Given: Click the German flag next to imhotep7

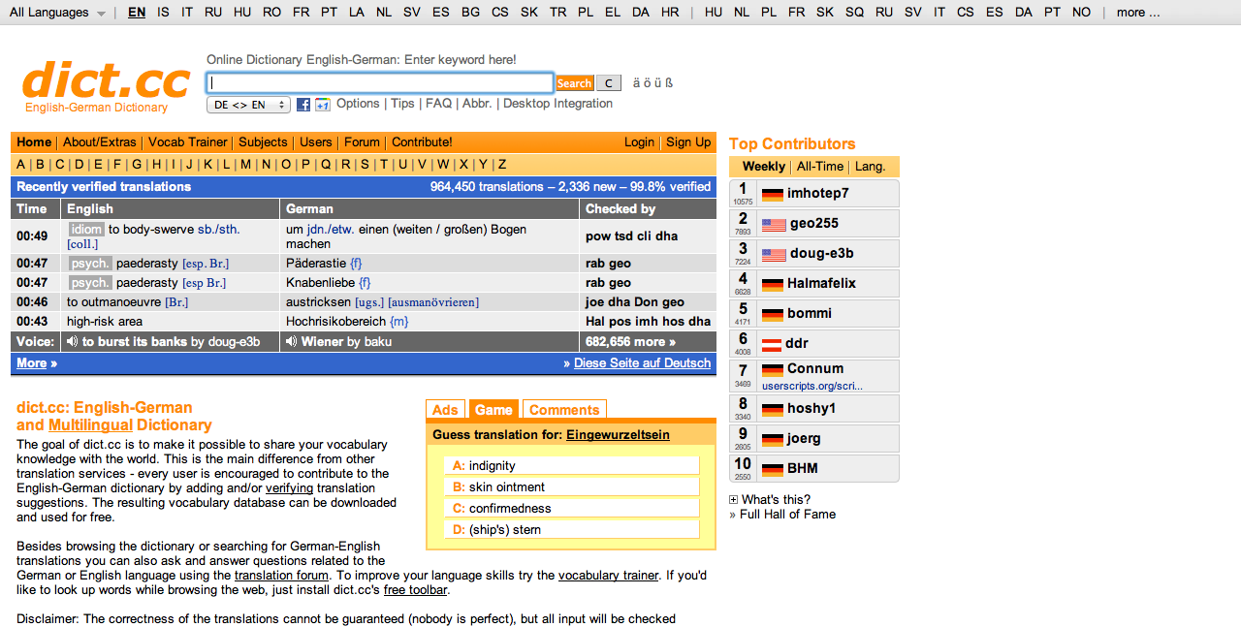Looking at the screenshot, I should [x=773, y=194].
